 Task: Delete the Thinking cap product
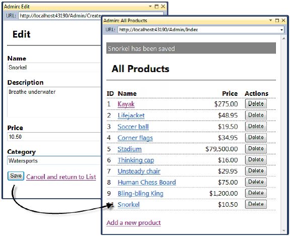pyautogui.click(x=256, y=160)
